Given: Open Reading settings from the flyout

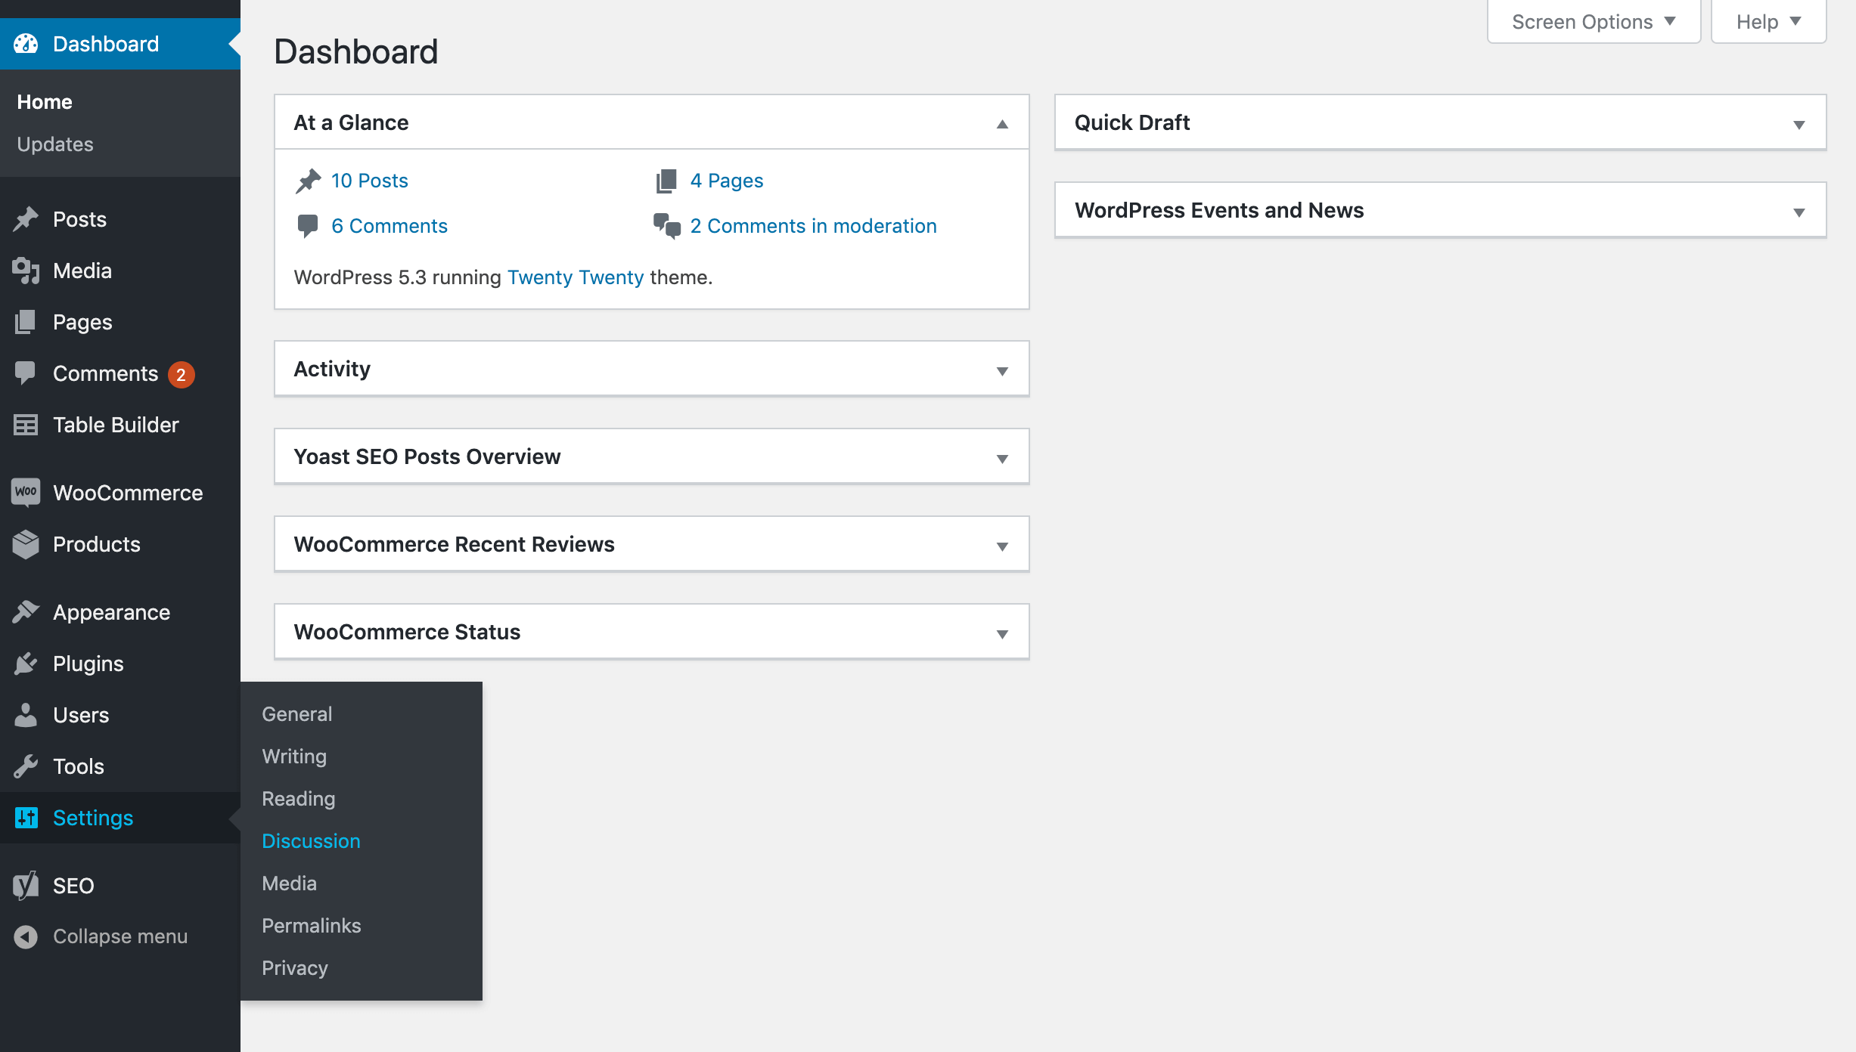Looking at the screenshot, I should [298, 799].
